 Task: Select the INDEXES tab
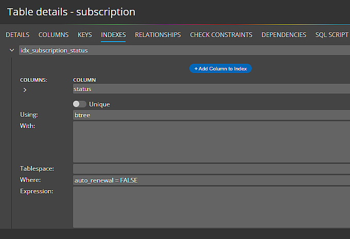[x=113, y=35]
